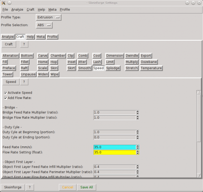Select the Tower plugin tab
The image size is (203, 192).
pos(8,74)
